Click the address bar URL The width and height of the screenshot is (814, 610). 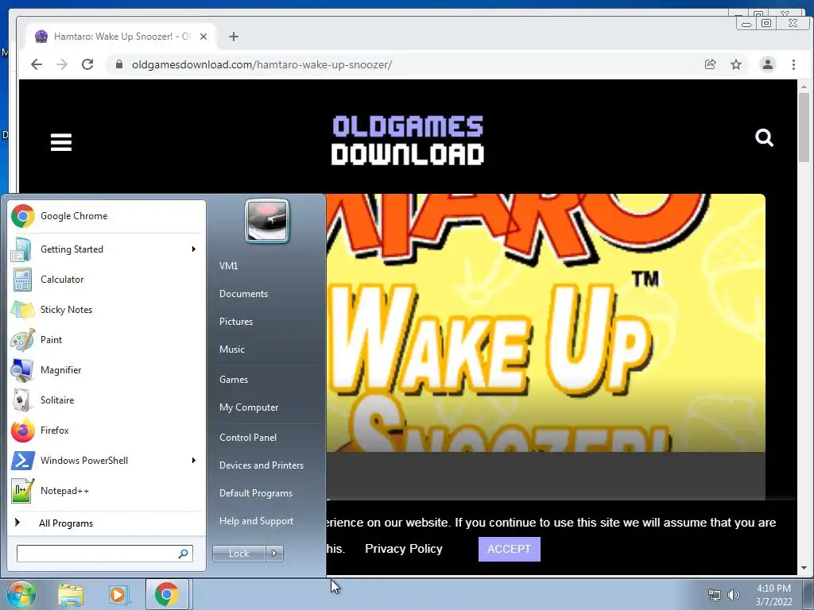point(262,65)
